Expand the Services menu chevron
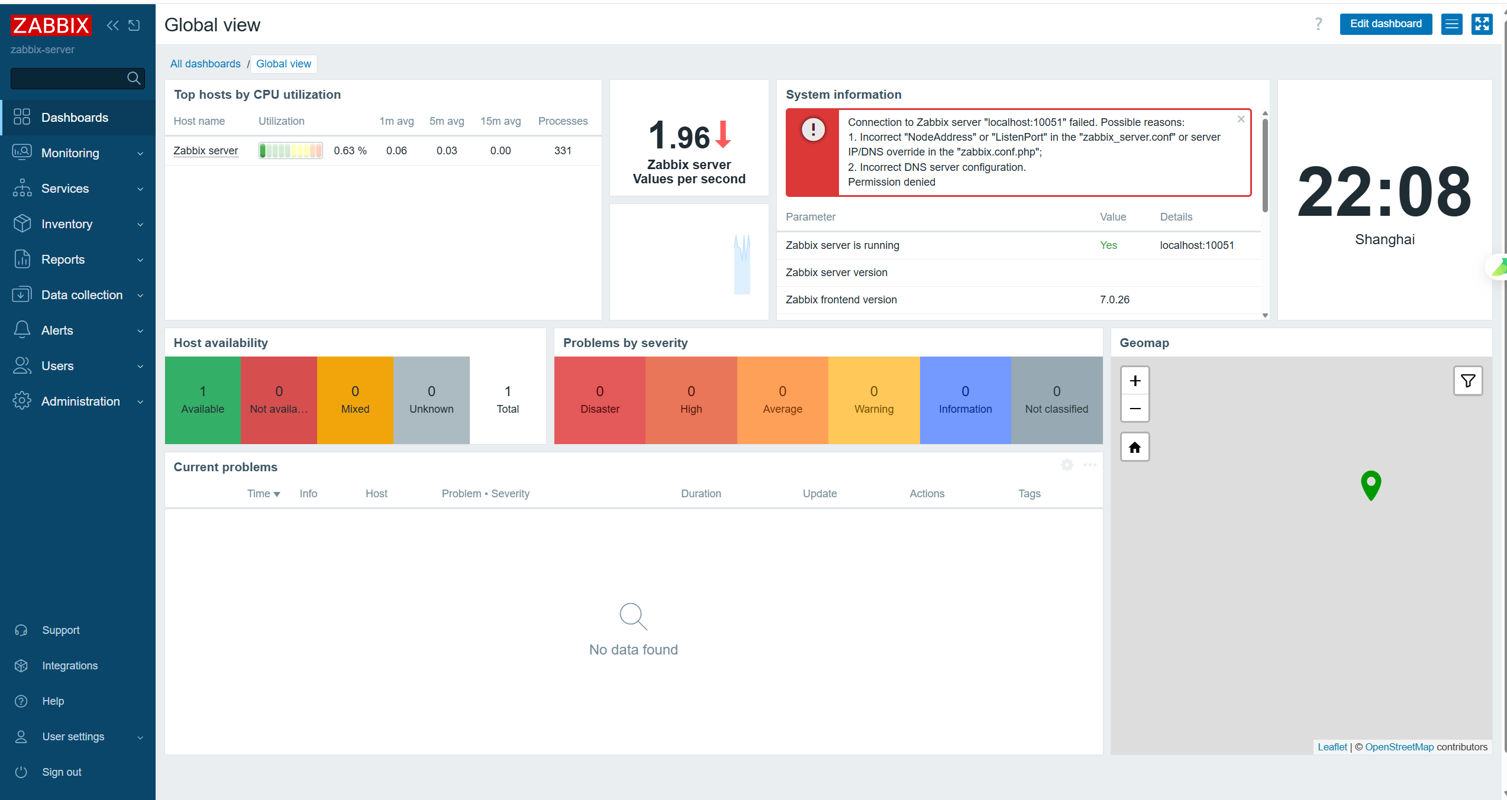 140,189
